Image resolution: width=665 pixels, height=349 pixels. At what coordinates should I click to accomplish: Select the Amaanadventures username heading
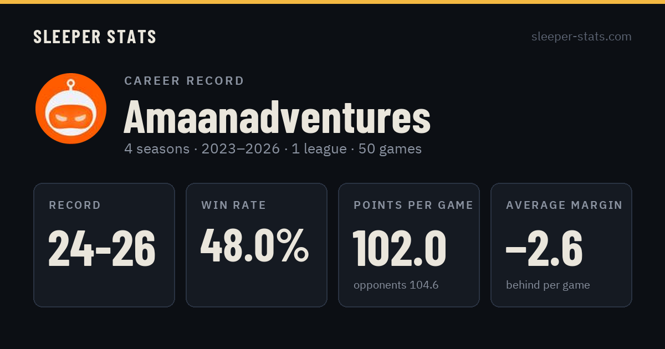click(x=277, y=117)
